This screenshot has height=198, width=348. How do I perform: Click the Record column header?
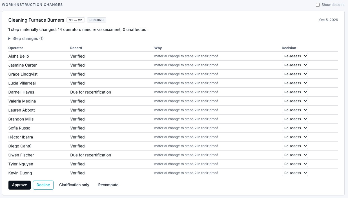[76, 48]
